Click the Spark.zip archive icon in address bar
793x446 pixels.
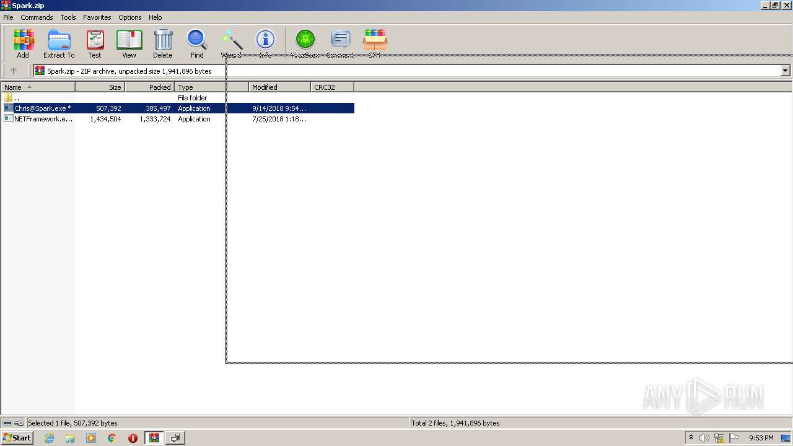click(x=40, y=71)
